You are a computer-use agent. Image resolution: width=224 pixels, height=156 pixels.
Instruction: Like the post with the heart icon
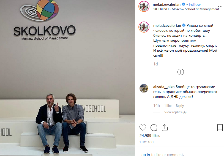tap(143, 128)
